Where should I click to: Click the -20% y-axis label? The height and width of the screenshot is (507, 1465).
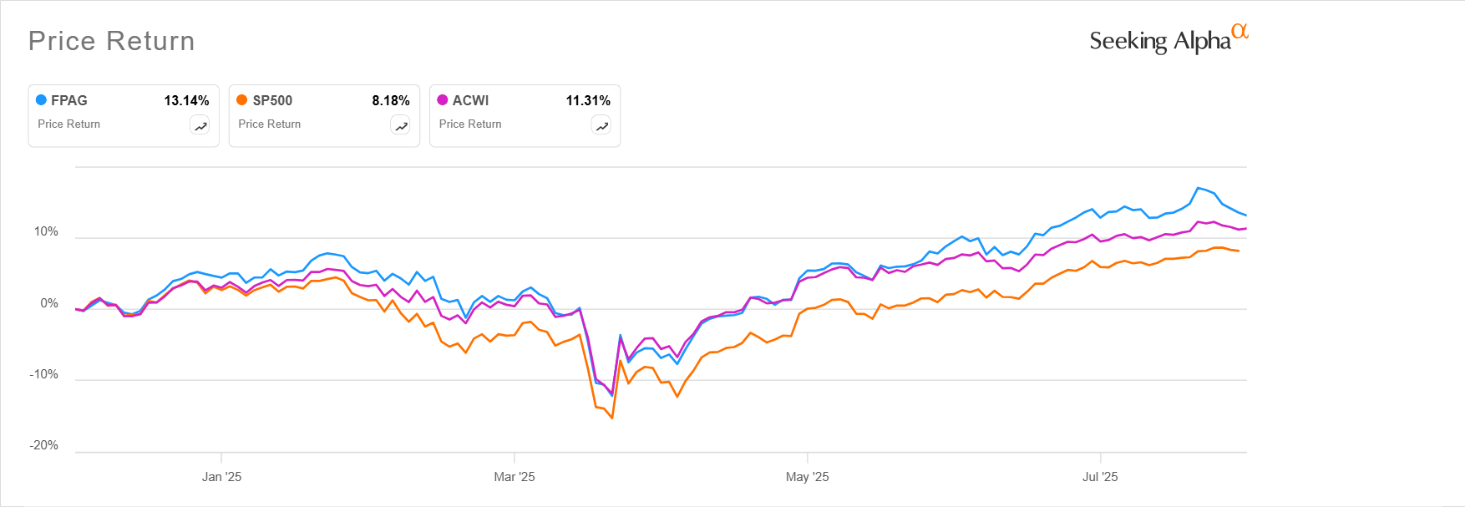coord(44,445)
